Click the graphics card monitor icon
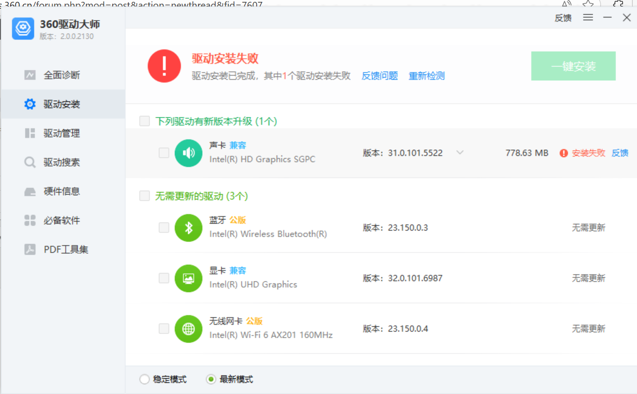Image resolution: width=637 pixels, height=394 pixels. tap(188, 278)
